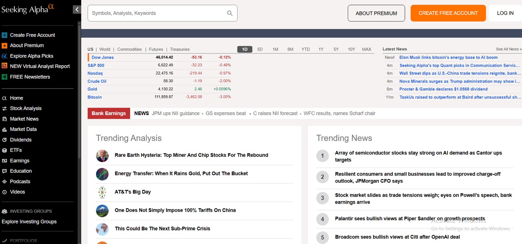Open the Gold quote link
The image size is (522, 244).
[92, 89]
